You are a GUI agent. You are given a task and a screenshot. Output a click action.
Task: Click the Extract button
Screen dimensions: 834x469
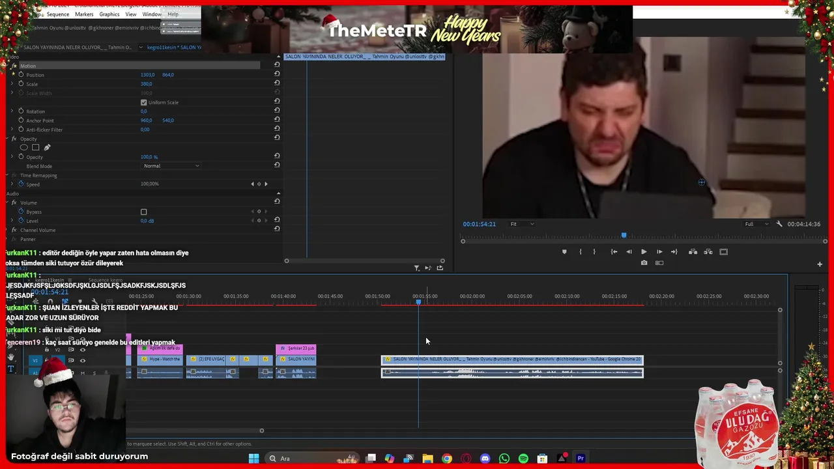point(708,251)
